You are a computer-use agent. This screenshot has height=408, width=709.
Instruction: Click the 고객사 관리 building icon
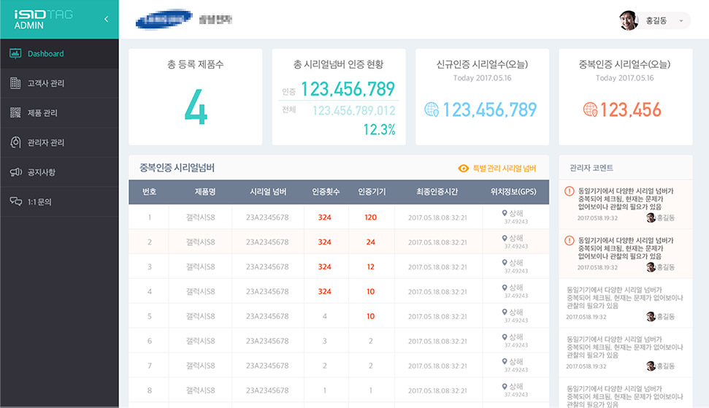point(15,83)
